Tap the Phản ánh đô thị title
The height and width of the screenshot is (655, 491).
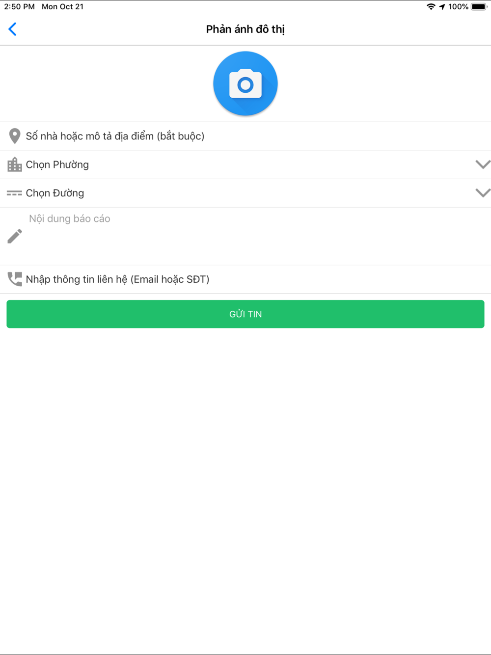coord(245,29)
